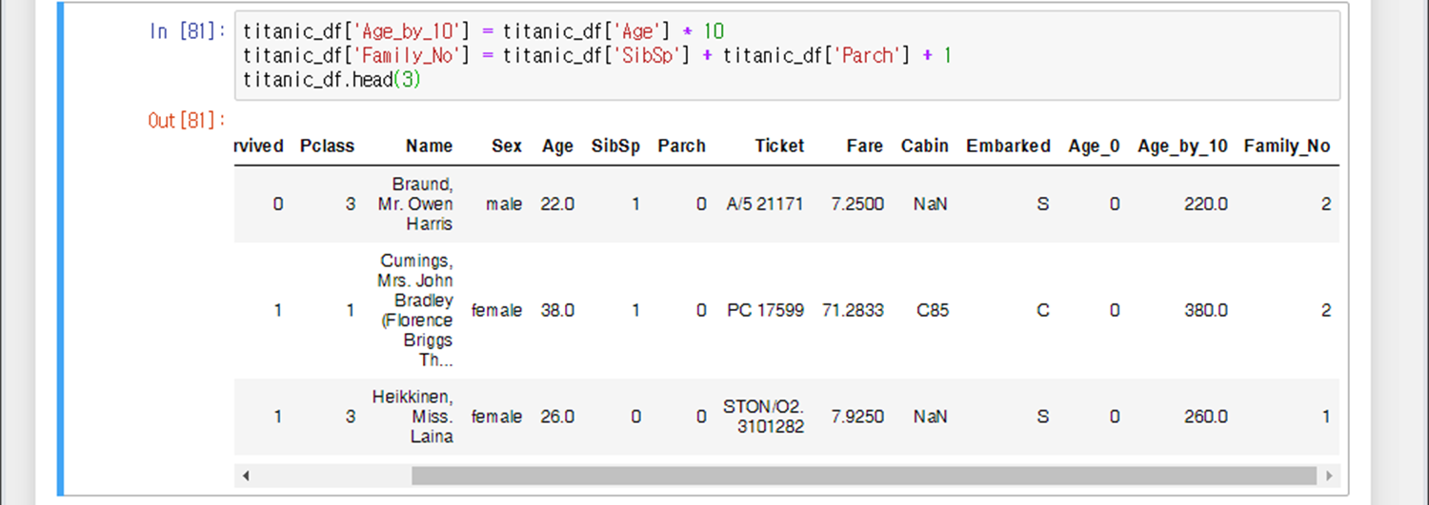Screen dimensions: 1429x505
Task: Click the name cell starting with Cumings, Mrs. John
Action: [416, 310]
